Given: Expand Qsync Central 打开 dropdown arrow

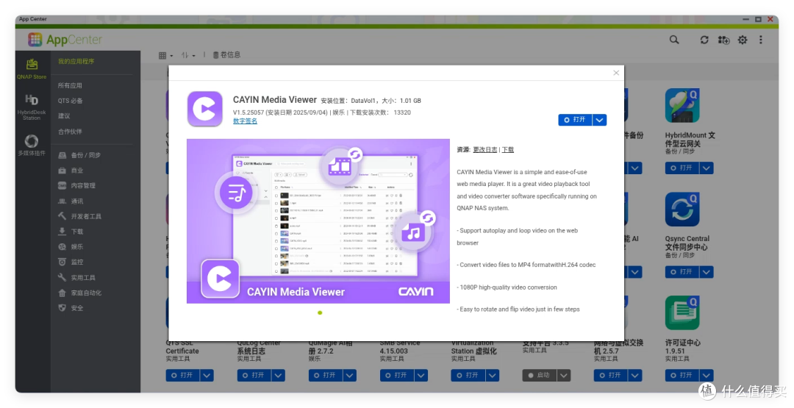Looking at the screenshot, I should tap(707, 272).
